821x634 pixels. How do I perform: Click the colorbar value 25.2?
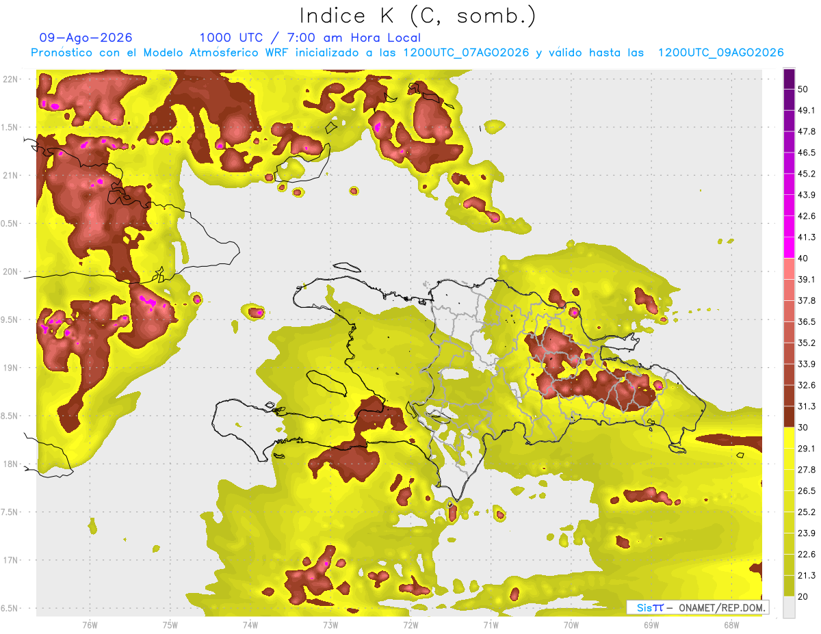pyautogui.click(x=807, y=512)
